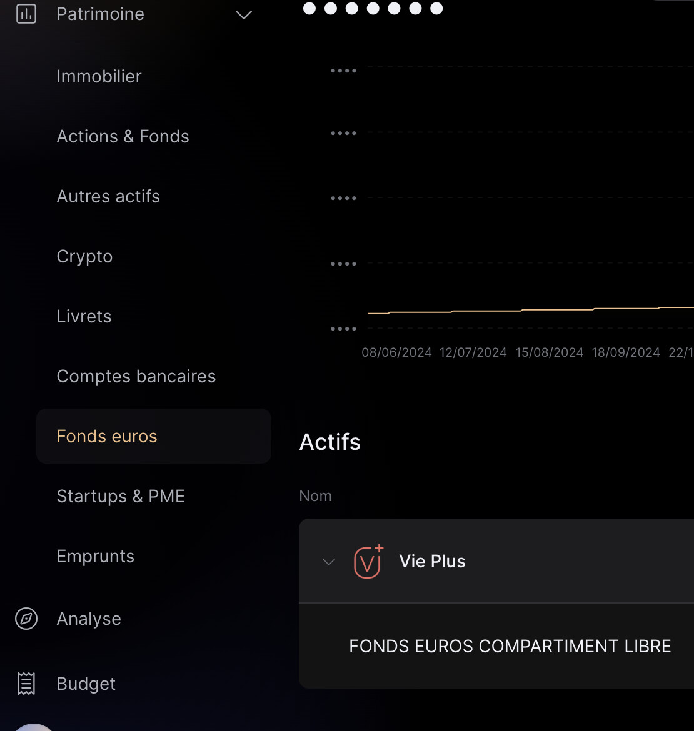694x731 pixels.
Task: Go to Actions & Fonds
Action: point(123,136)
